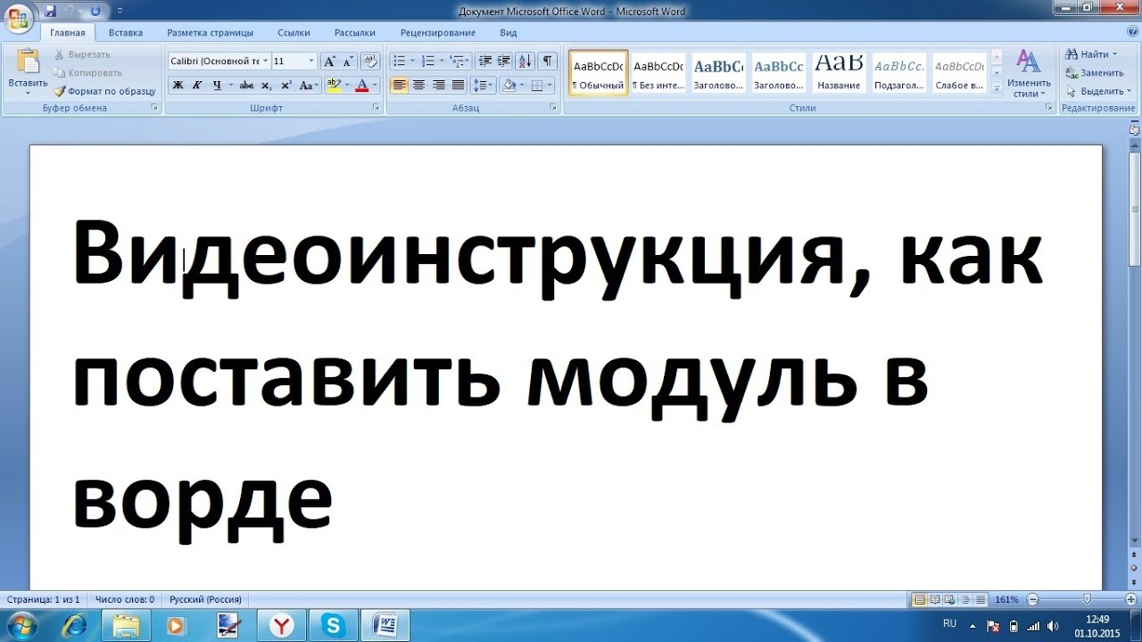Toggle bold Ж formatting
1142x642 pixels.
(x=178, y=86)
